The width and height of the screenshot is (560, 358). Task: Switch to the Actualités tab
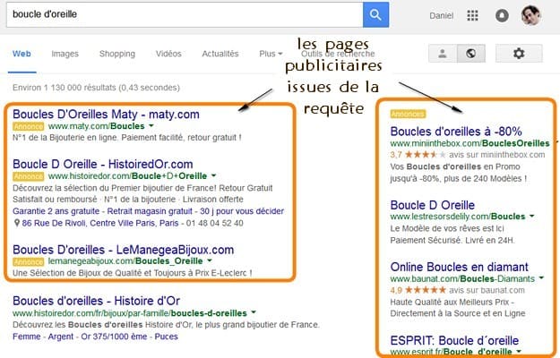point(220,54)
